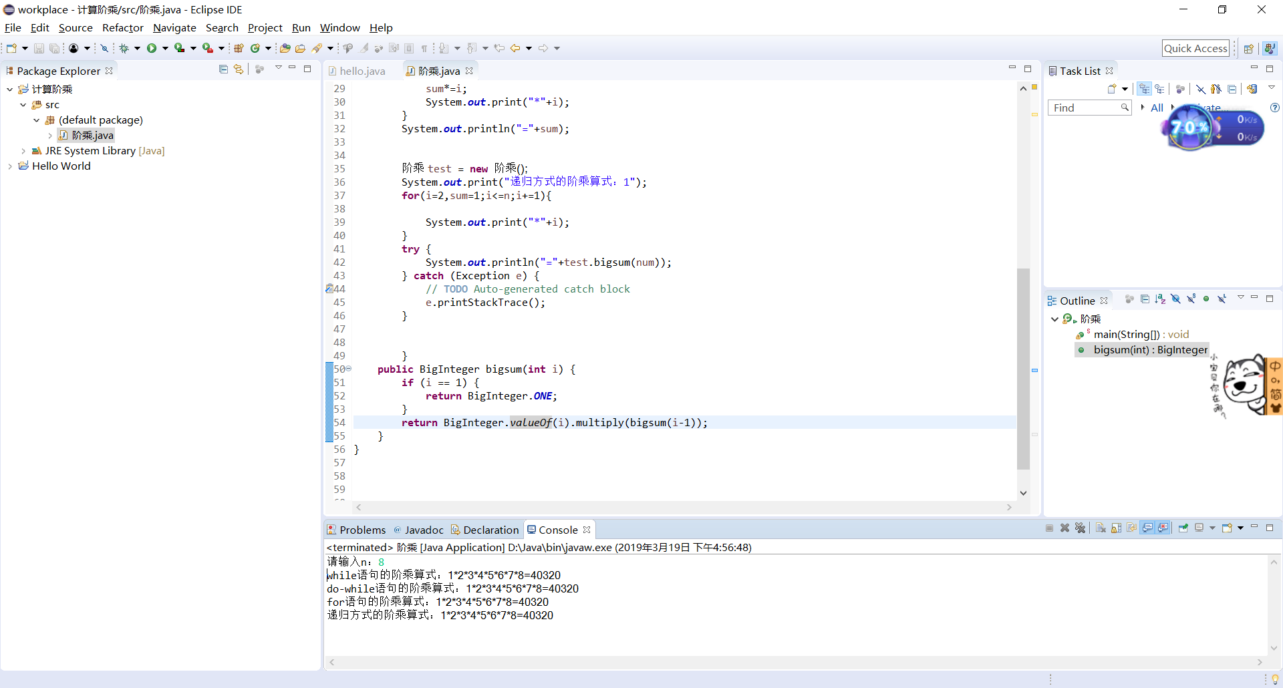The image size is (1283, 688).
Task: Click the New Java Package icon
Action: pyautogui.click(x=239, y=48)
